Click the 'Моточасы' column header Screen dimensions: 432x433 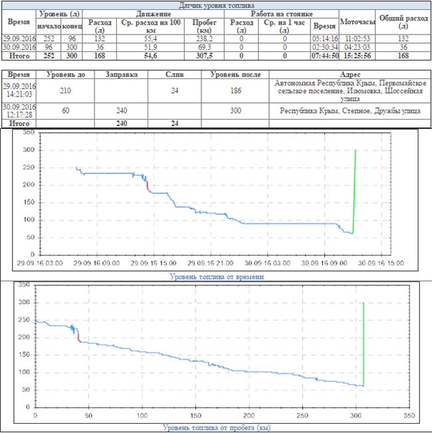point(358,23)
